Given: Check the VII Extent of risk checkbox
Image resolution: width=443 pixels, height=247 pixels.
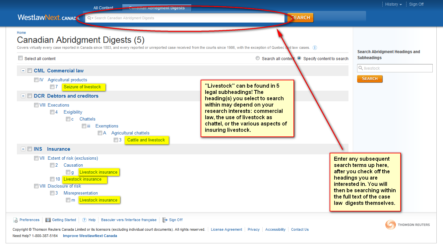Looking at the screenshot, I should tap(36, 158).
